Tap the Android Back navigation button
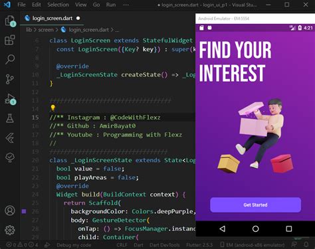 coord(223,228)
